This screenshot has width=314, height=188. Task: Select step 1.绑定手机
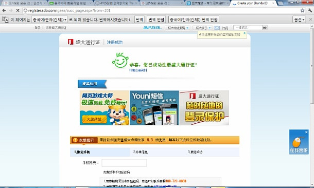(x=100, y=152)
